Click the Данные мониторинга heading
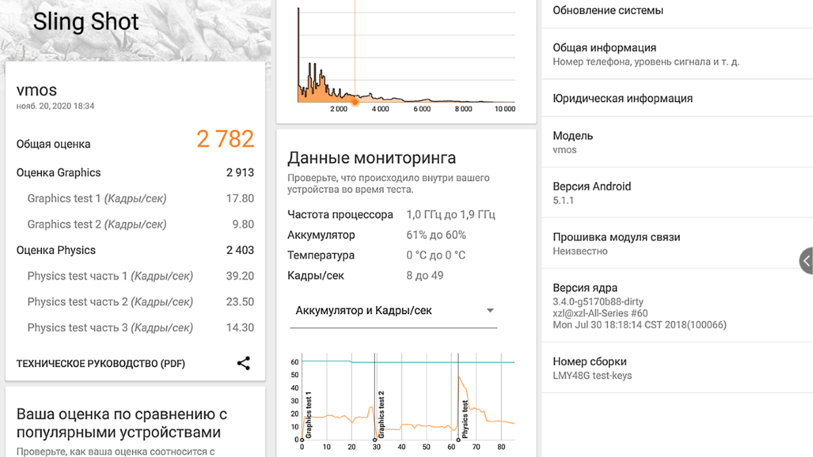 pyautogui.click(x=372, y=158)
